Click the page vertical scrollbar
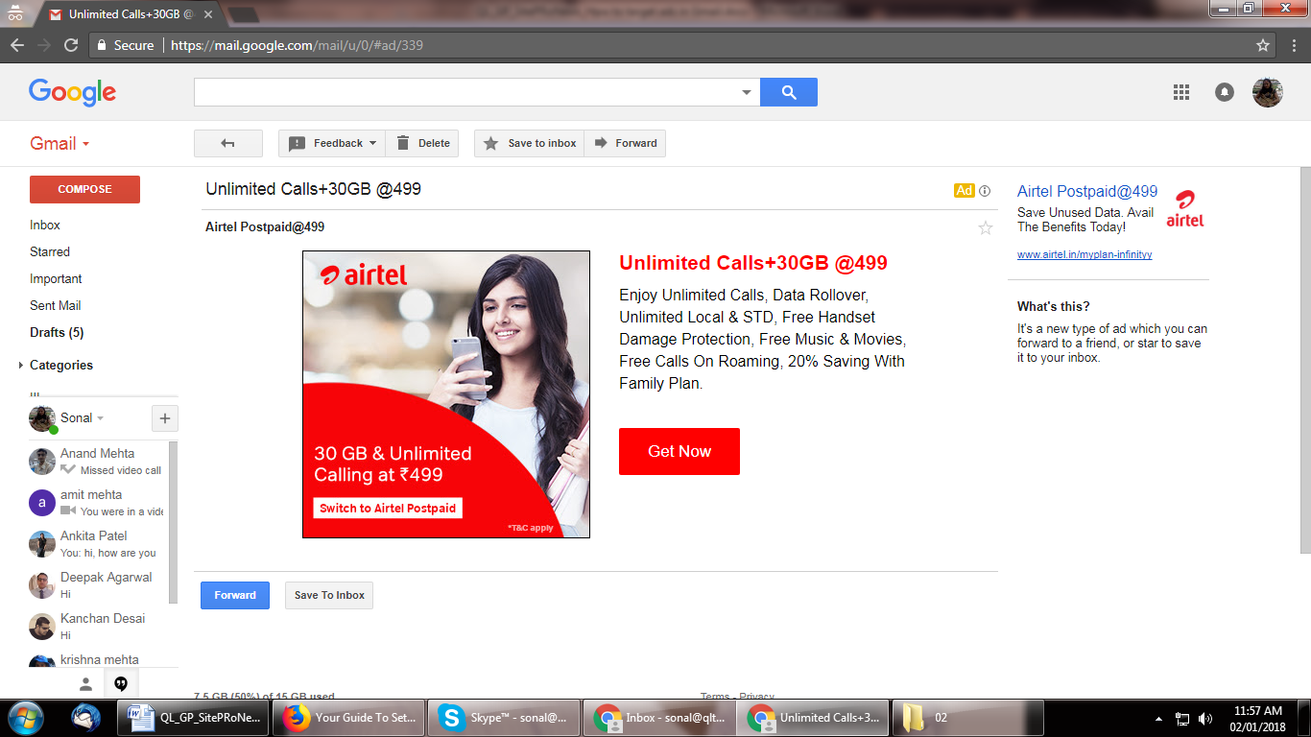 pyautogui.click(x=1305, y=360)
